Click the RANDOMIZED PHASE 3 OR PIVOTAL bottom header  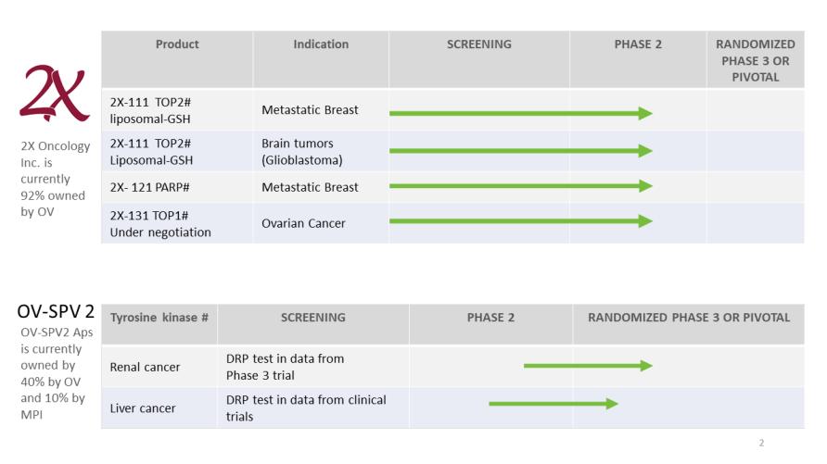pyautogui.click(x=689, y=324)
